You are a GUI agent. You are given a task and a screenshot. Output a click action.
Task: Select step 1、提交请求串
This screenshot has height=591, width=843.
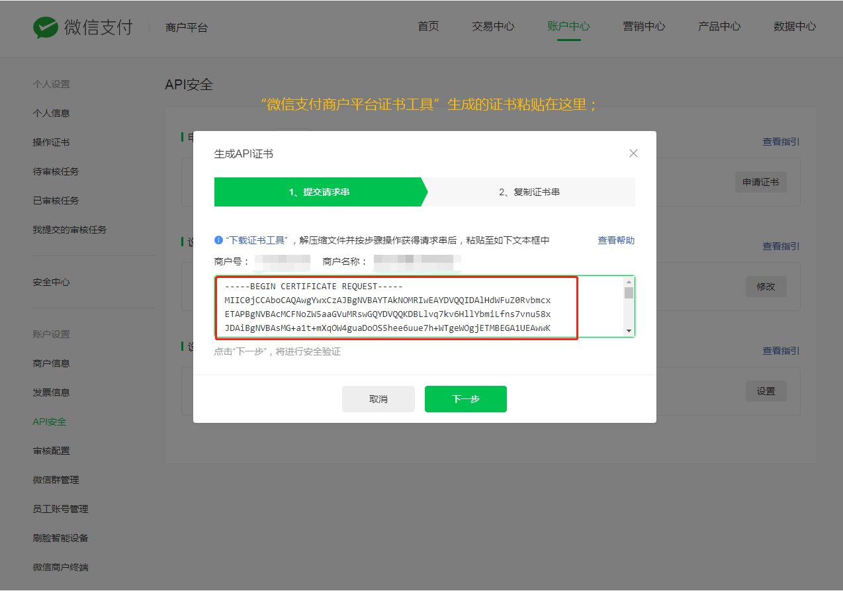[x=319, y=192]
